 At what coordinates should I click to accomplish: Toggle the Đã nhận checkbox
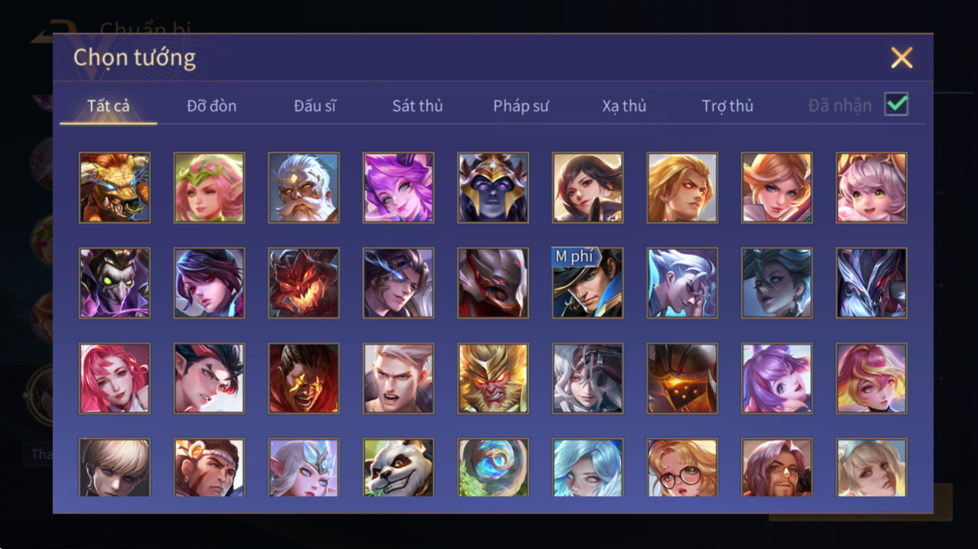coord(896,104)
